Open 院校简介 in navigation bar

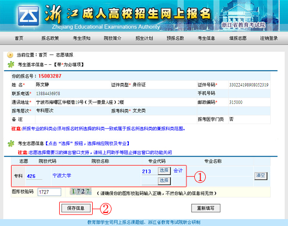(x=113, y=38)
